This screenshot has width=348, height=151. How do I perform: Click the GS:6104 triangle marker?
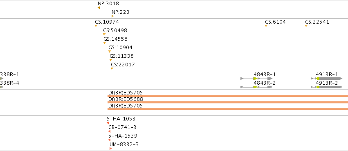[266, 26]
